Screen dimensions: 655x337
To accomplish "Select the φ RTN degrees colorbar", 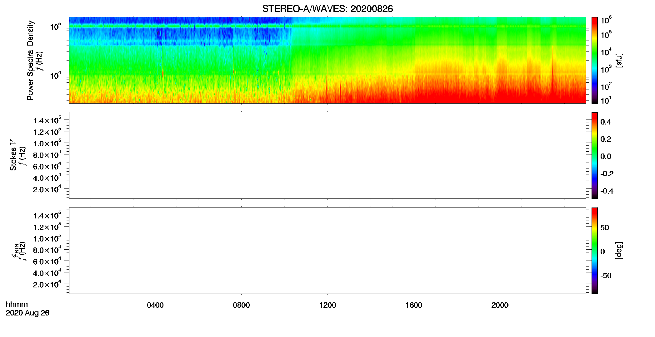I will click(x=595, y=251).
